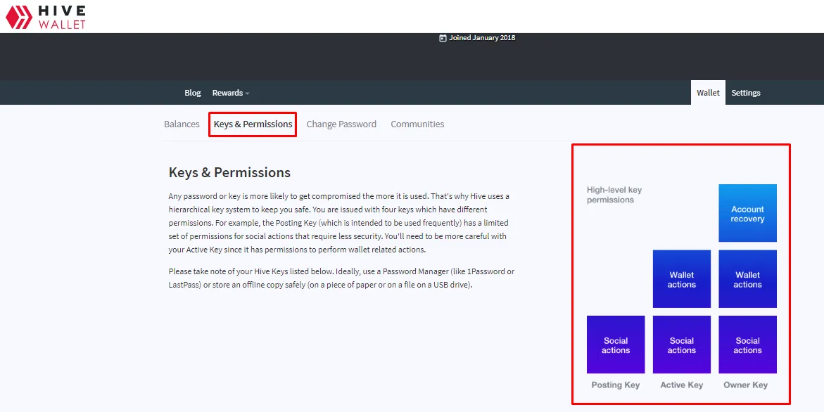Open the Communities tab
This screenshot has width=824, height=412.
[x=417, y=124]
